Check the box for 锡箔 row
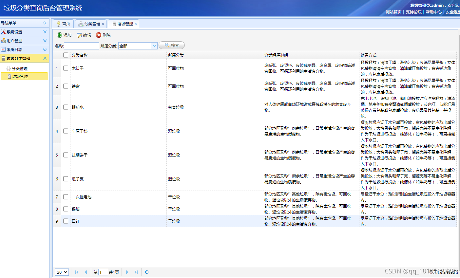Screen dimensions: 460x278 coord(66,209)
